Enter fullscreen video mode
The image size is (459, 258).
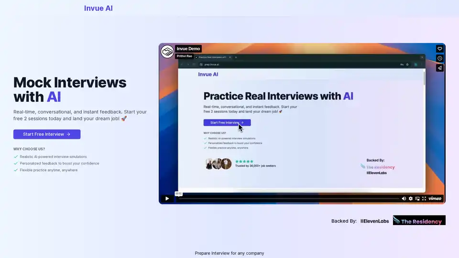pyautogui.click(x=424, y=198)
